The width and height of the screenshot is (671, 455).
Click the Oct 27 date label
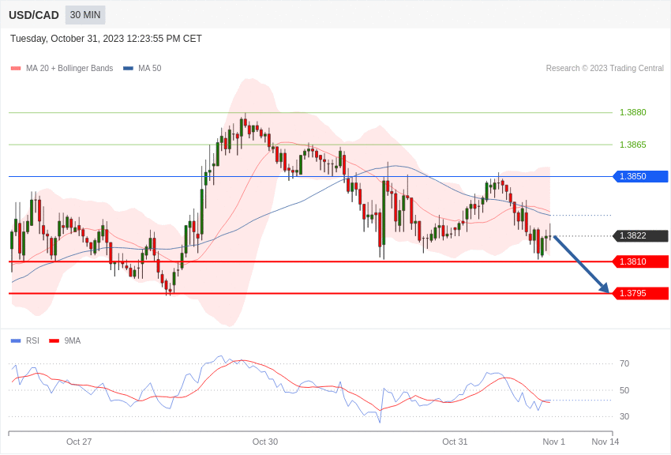coord(79,442)
